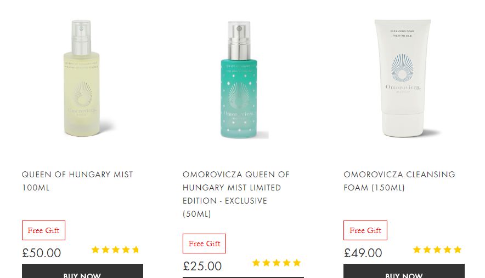Click first star of the Cleansing Foam rating
The image size is (485, 278).
tap(417, 250)
